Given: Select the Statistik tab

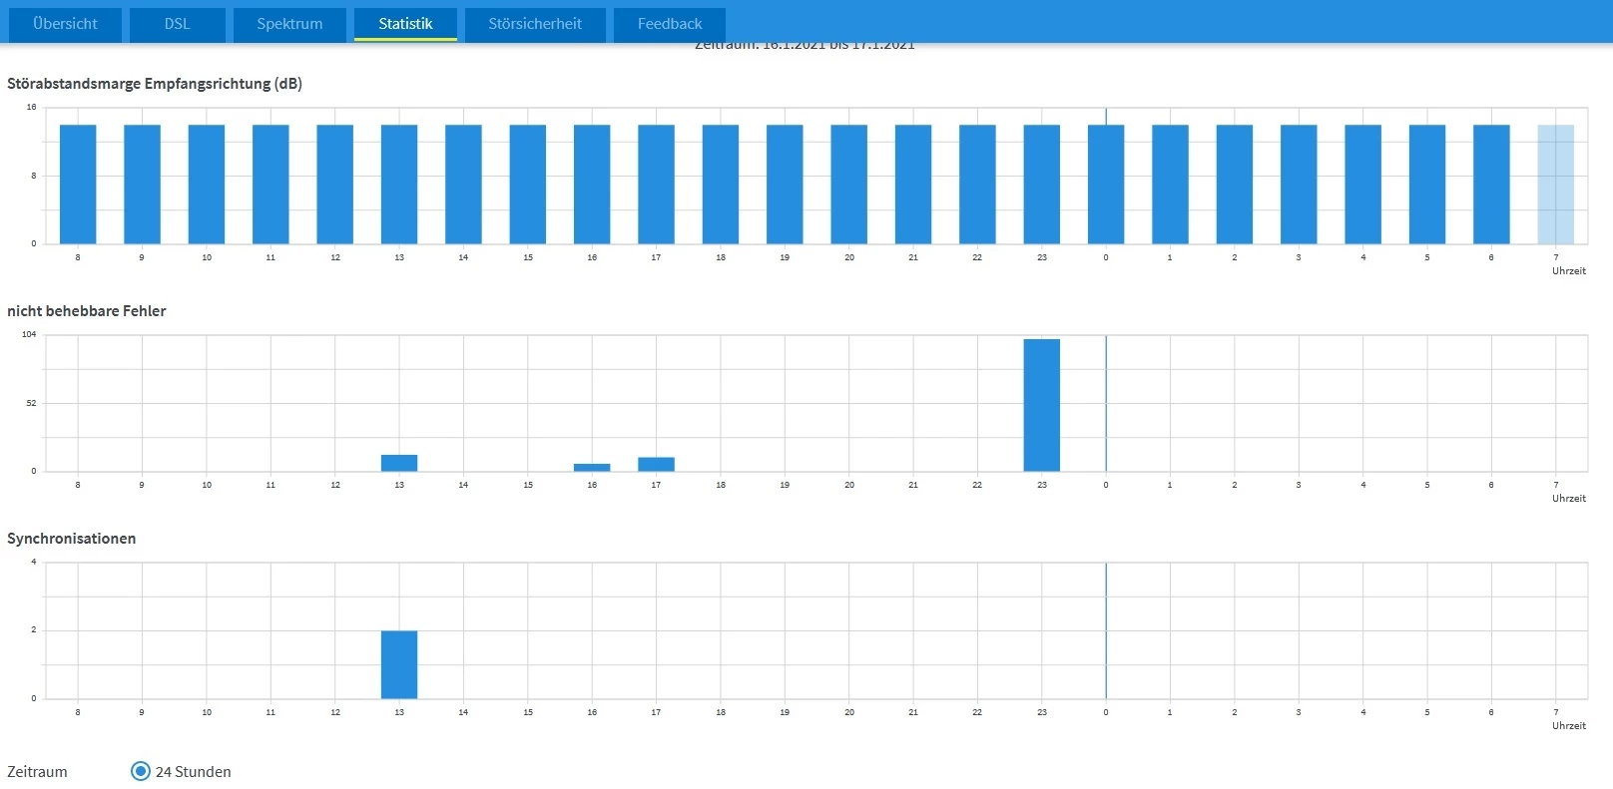Looking at the screenshot, I should point(405,24).
